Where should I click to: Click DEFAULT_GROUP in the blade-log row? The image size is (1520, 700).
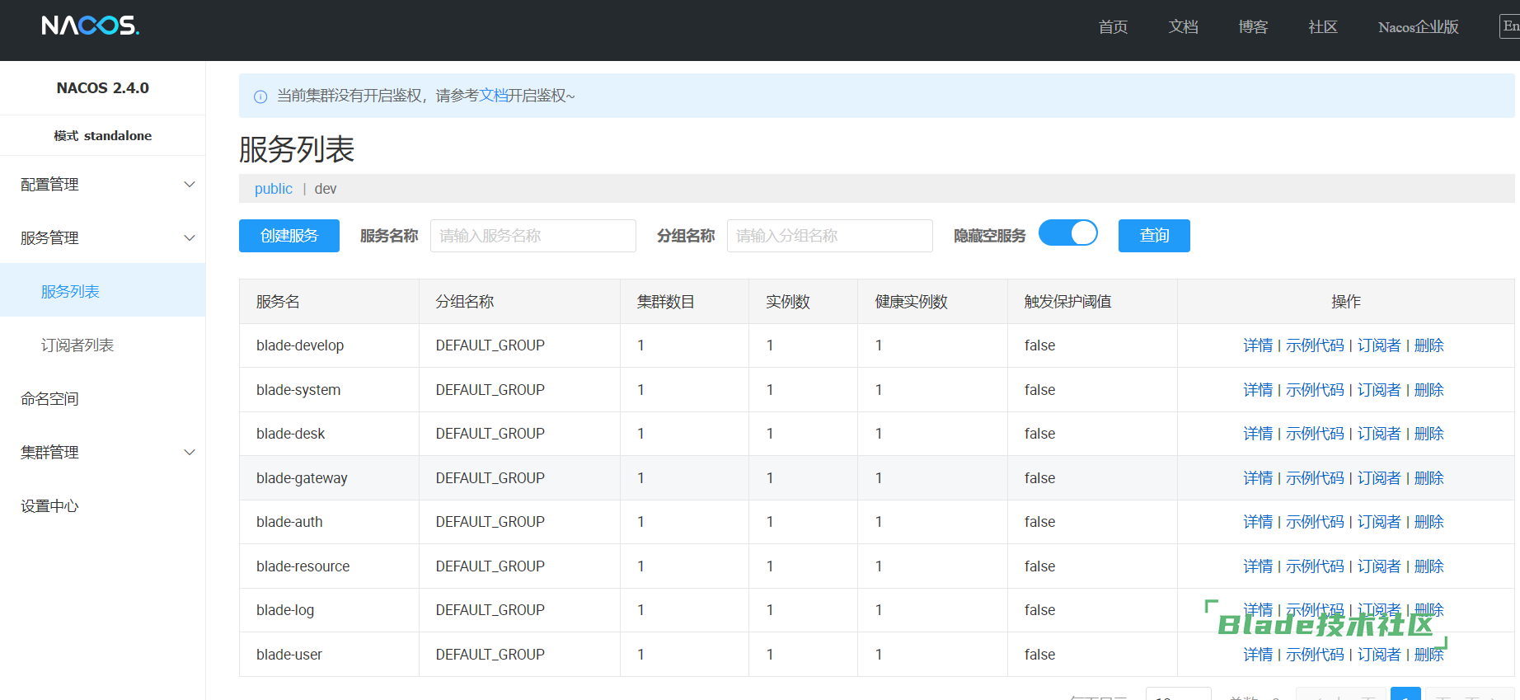click(490, 610)
